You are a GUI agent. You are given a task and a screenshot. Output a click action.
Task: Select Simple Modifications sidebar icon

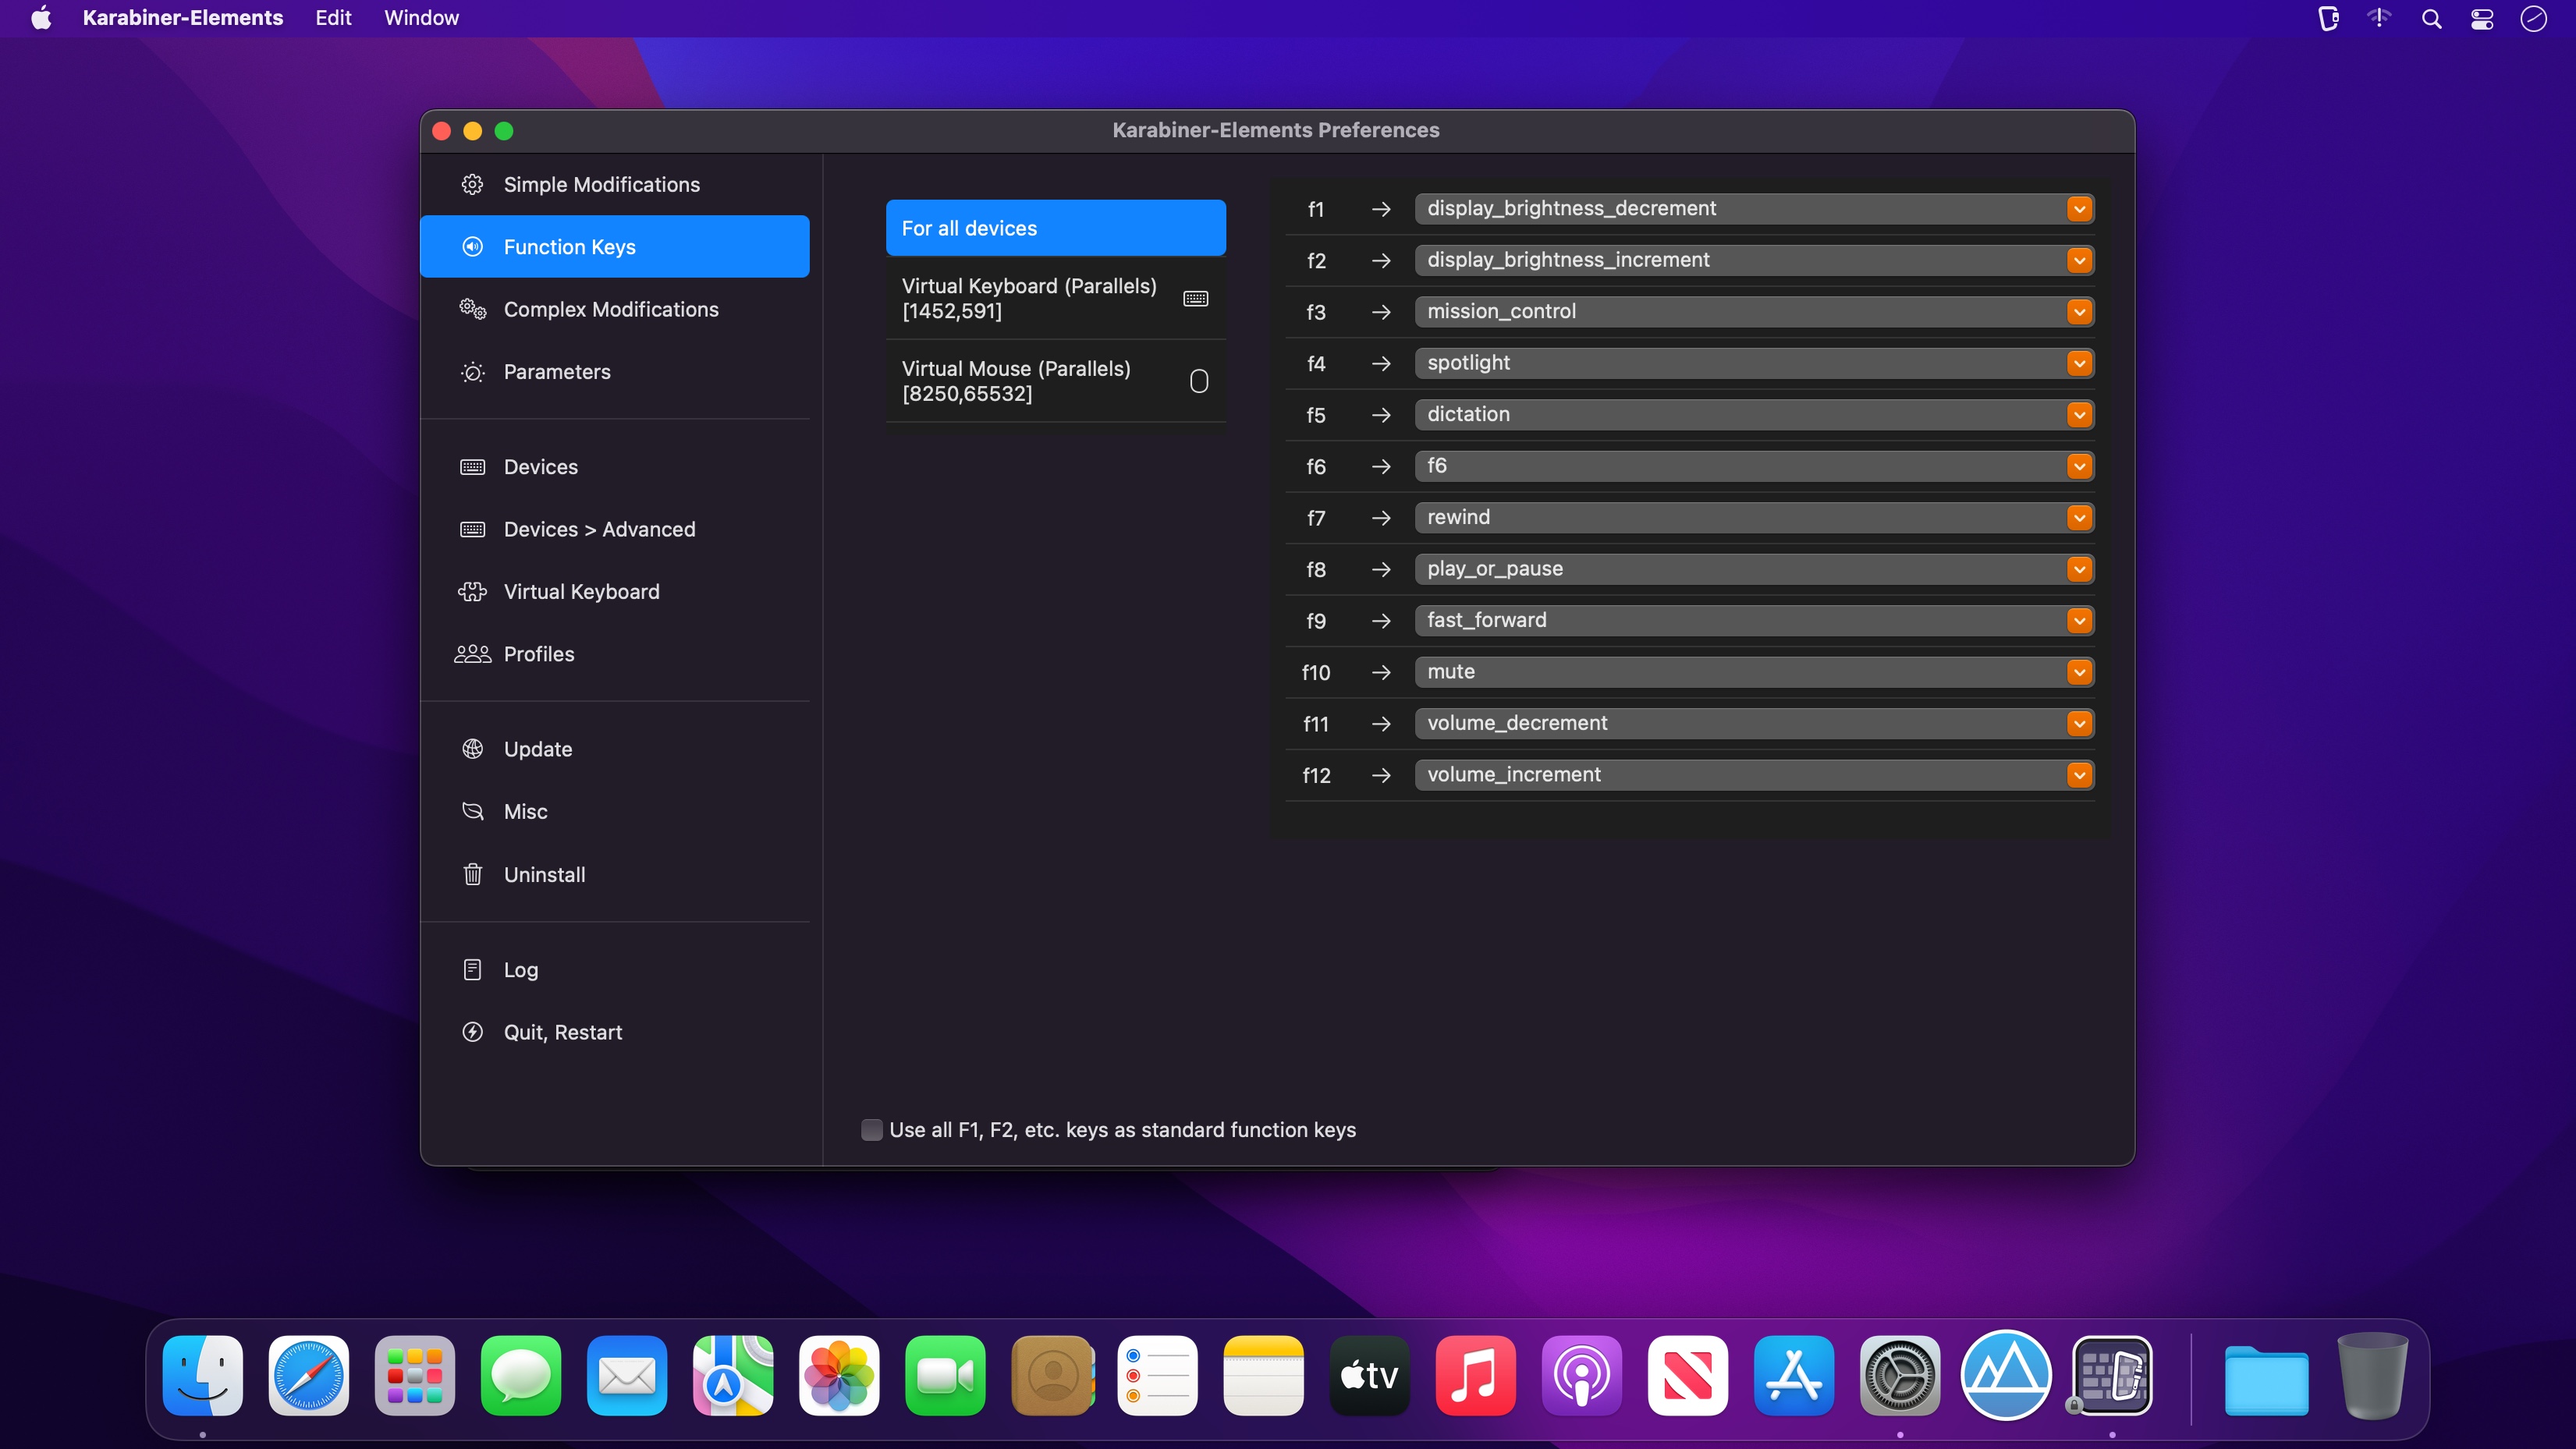click(x=473, y=184)
